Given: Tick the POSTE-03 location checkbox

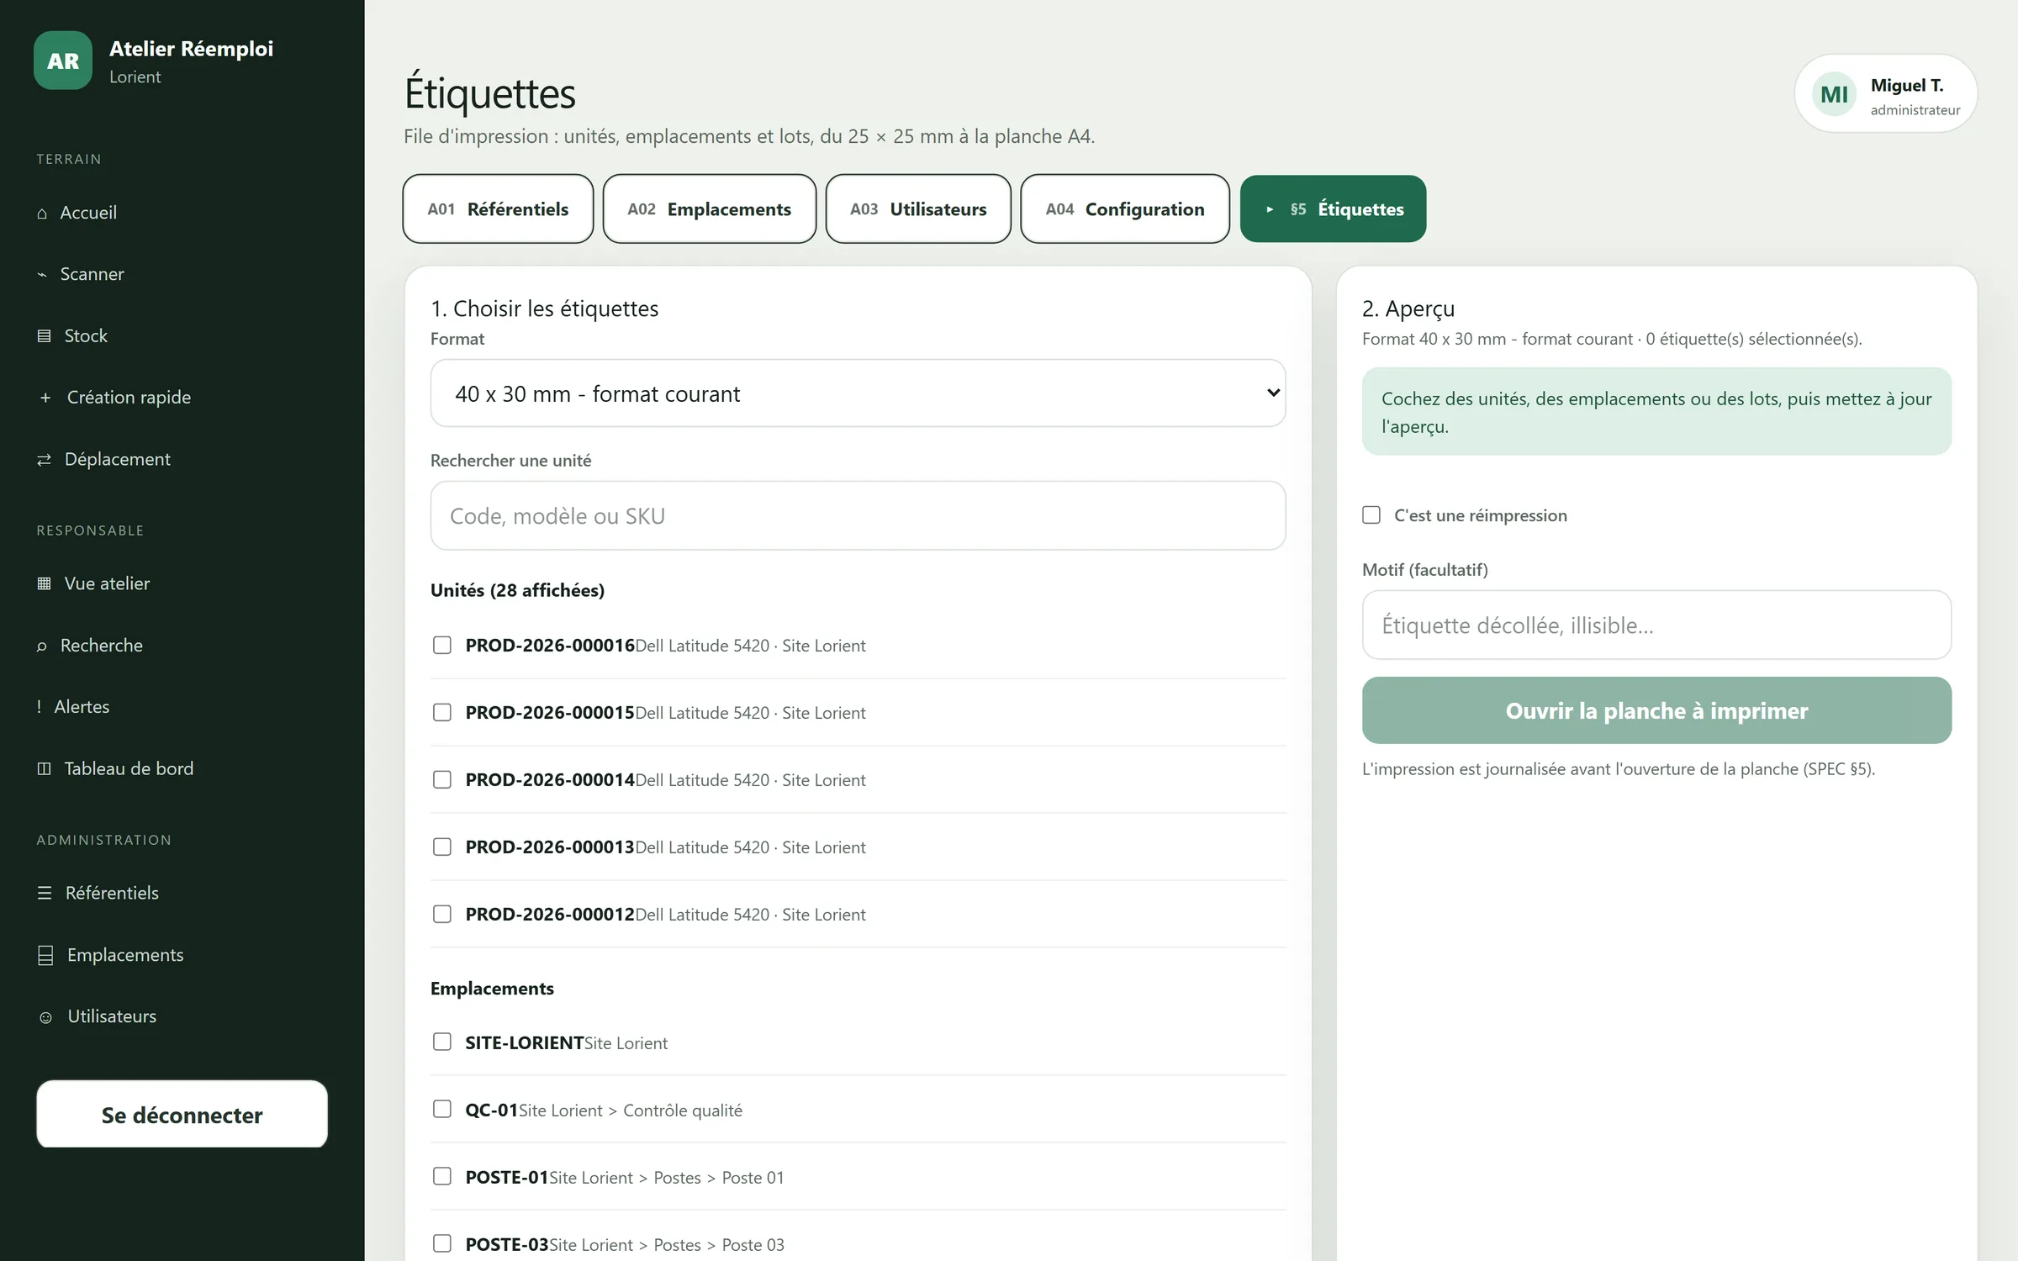Looking at the screenshot, I should pyautogui.click(x=441, y=1243).
